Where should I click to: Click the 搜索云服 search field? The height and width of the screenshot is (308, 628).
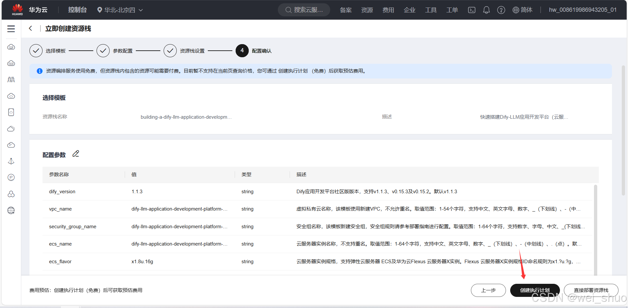point(304,10)
